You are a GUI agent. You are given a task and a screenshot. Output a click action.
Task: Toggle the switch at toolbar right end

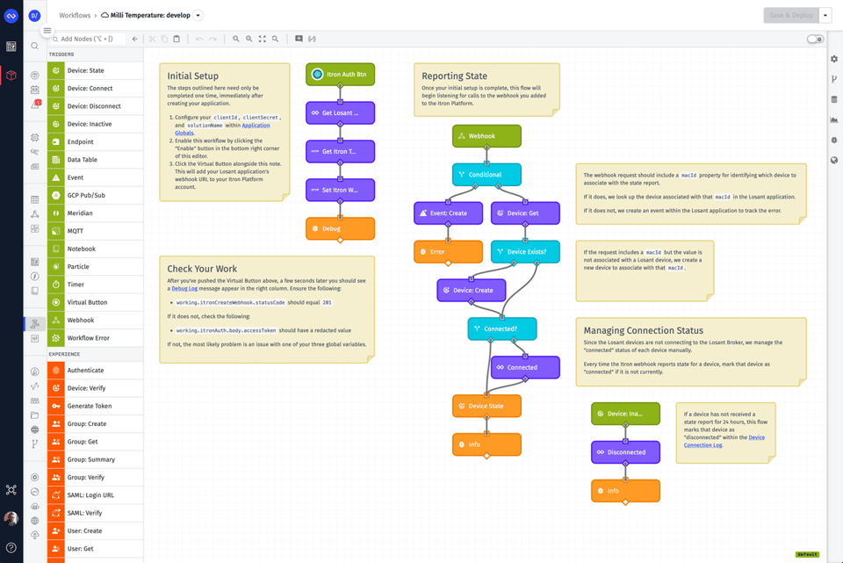pyautogui.click(x=815, y=40)
